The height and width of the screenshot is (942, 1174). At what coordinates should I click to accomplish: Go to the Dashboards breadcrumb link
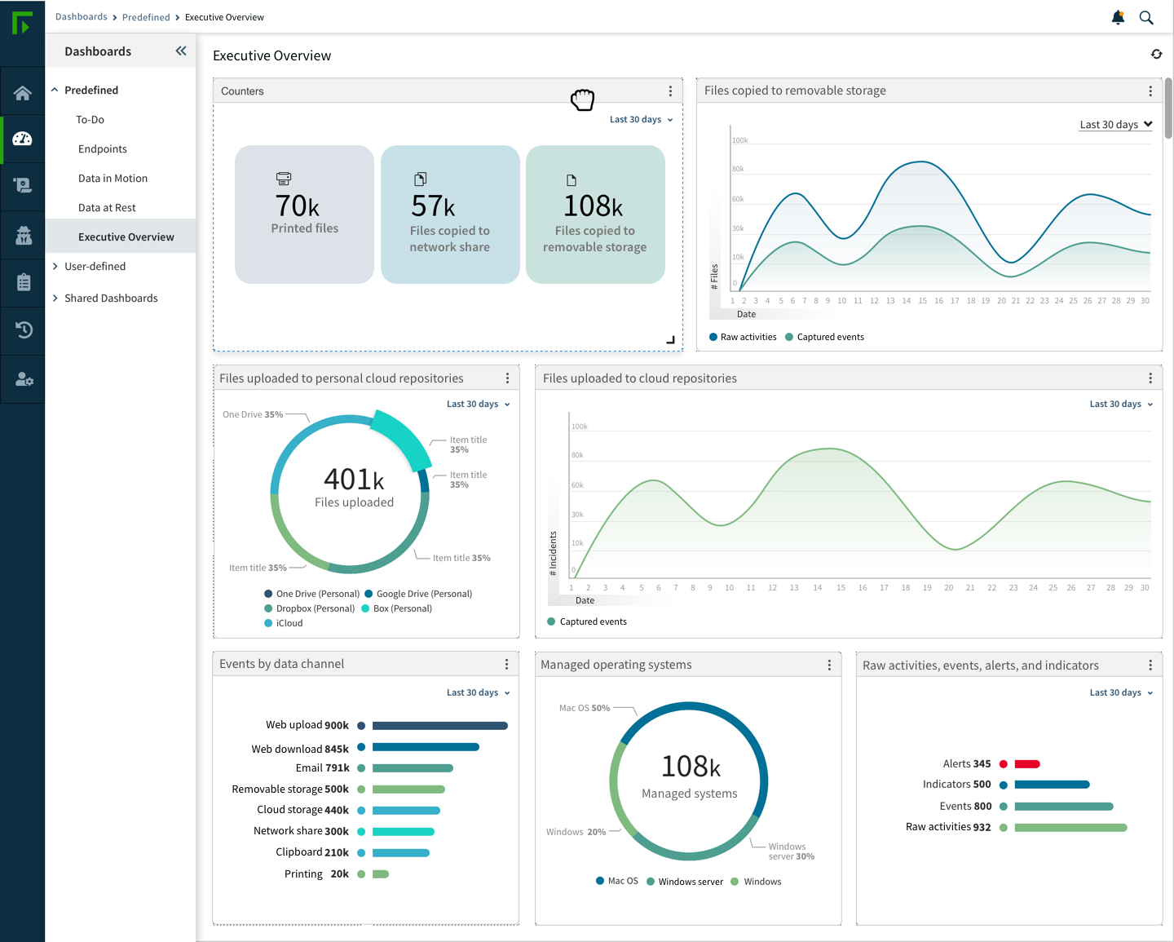pos(82,17)
